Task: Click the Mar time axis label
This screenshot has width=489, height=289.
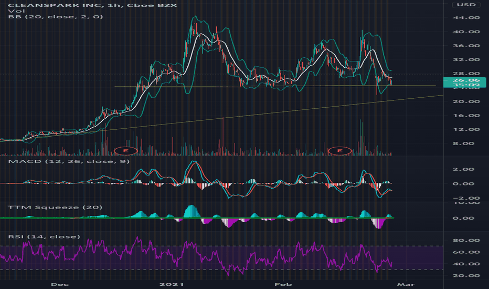Action: click(406, 284)
